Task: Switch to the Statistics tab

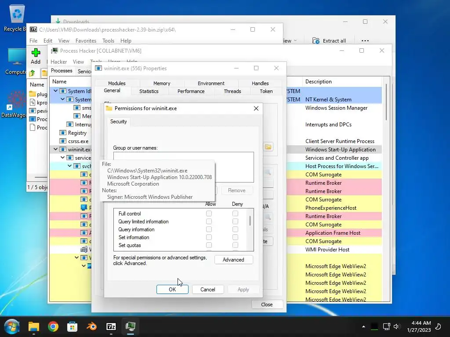Action: click(x=149, y=91)
